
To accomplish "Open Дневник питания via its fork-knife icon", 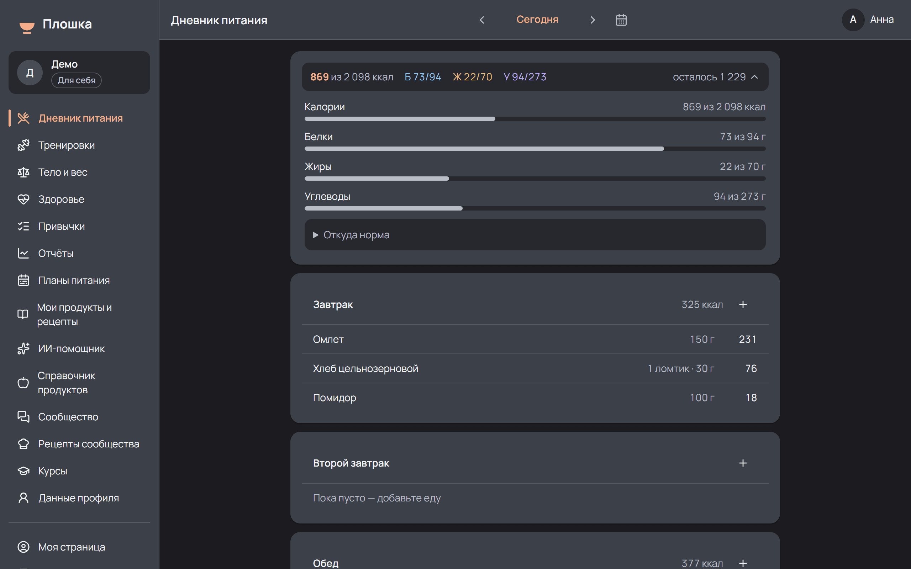I will pos(23,118).
